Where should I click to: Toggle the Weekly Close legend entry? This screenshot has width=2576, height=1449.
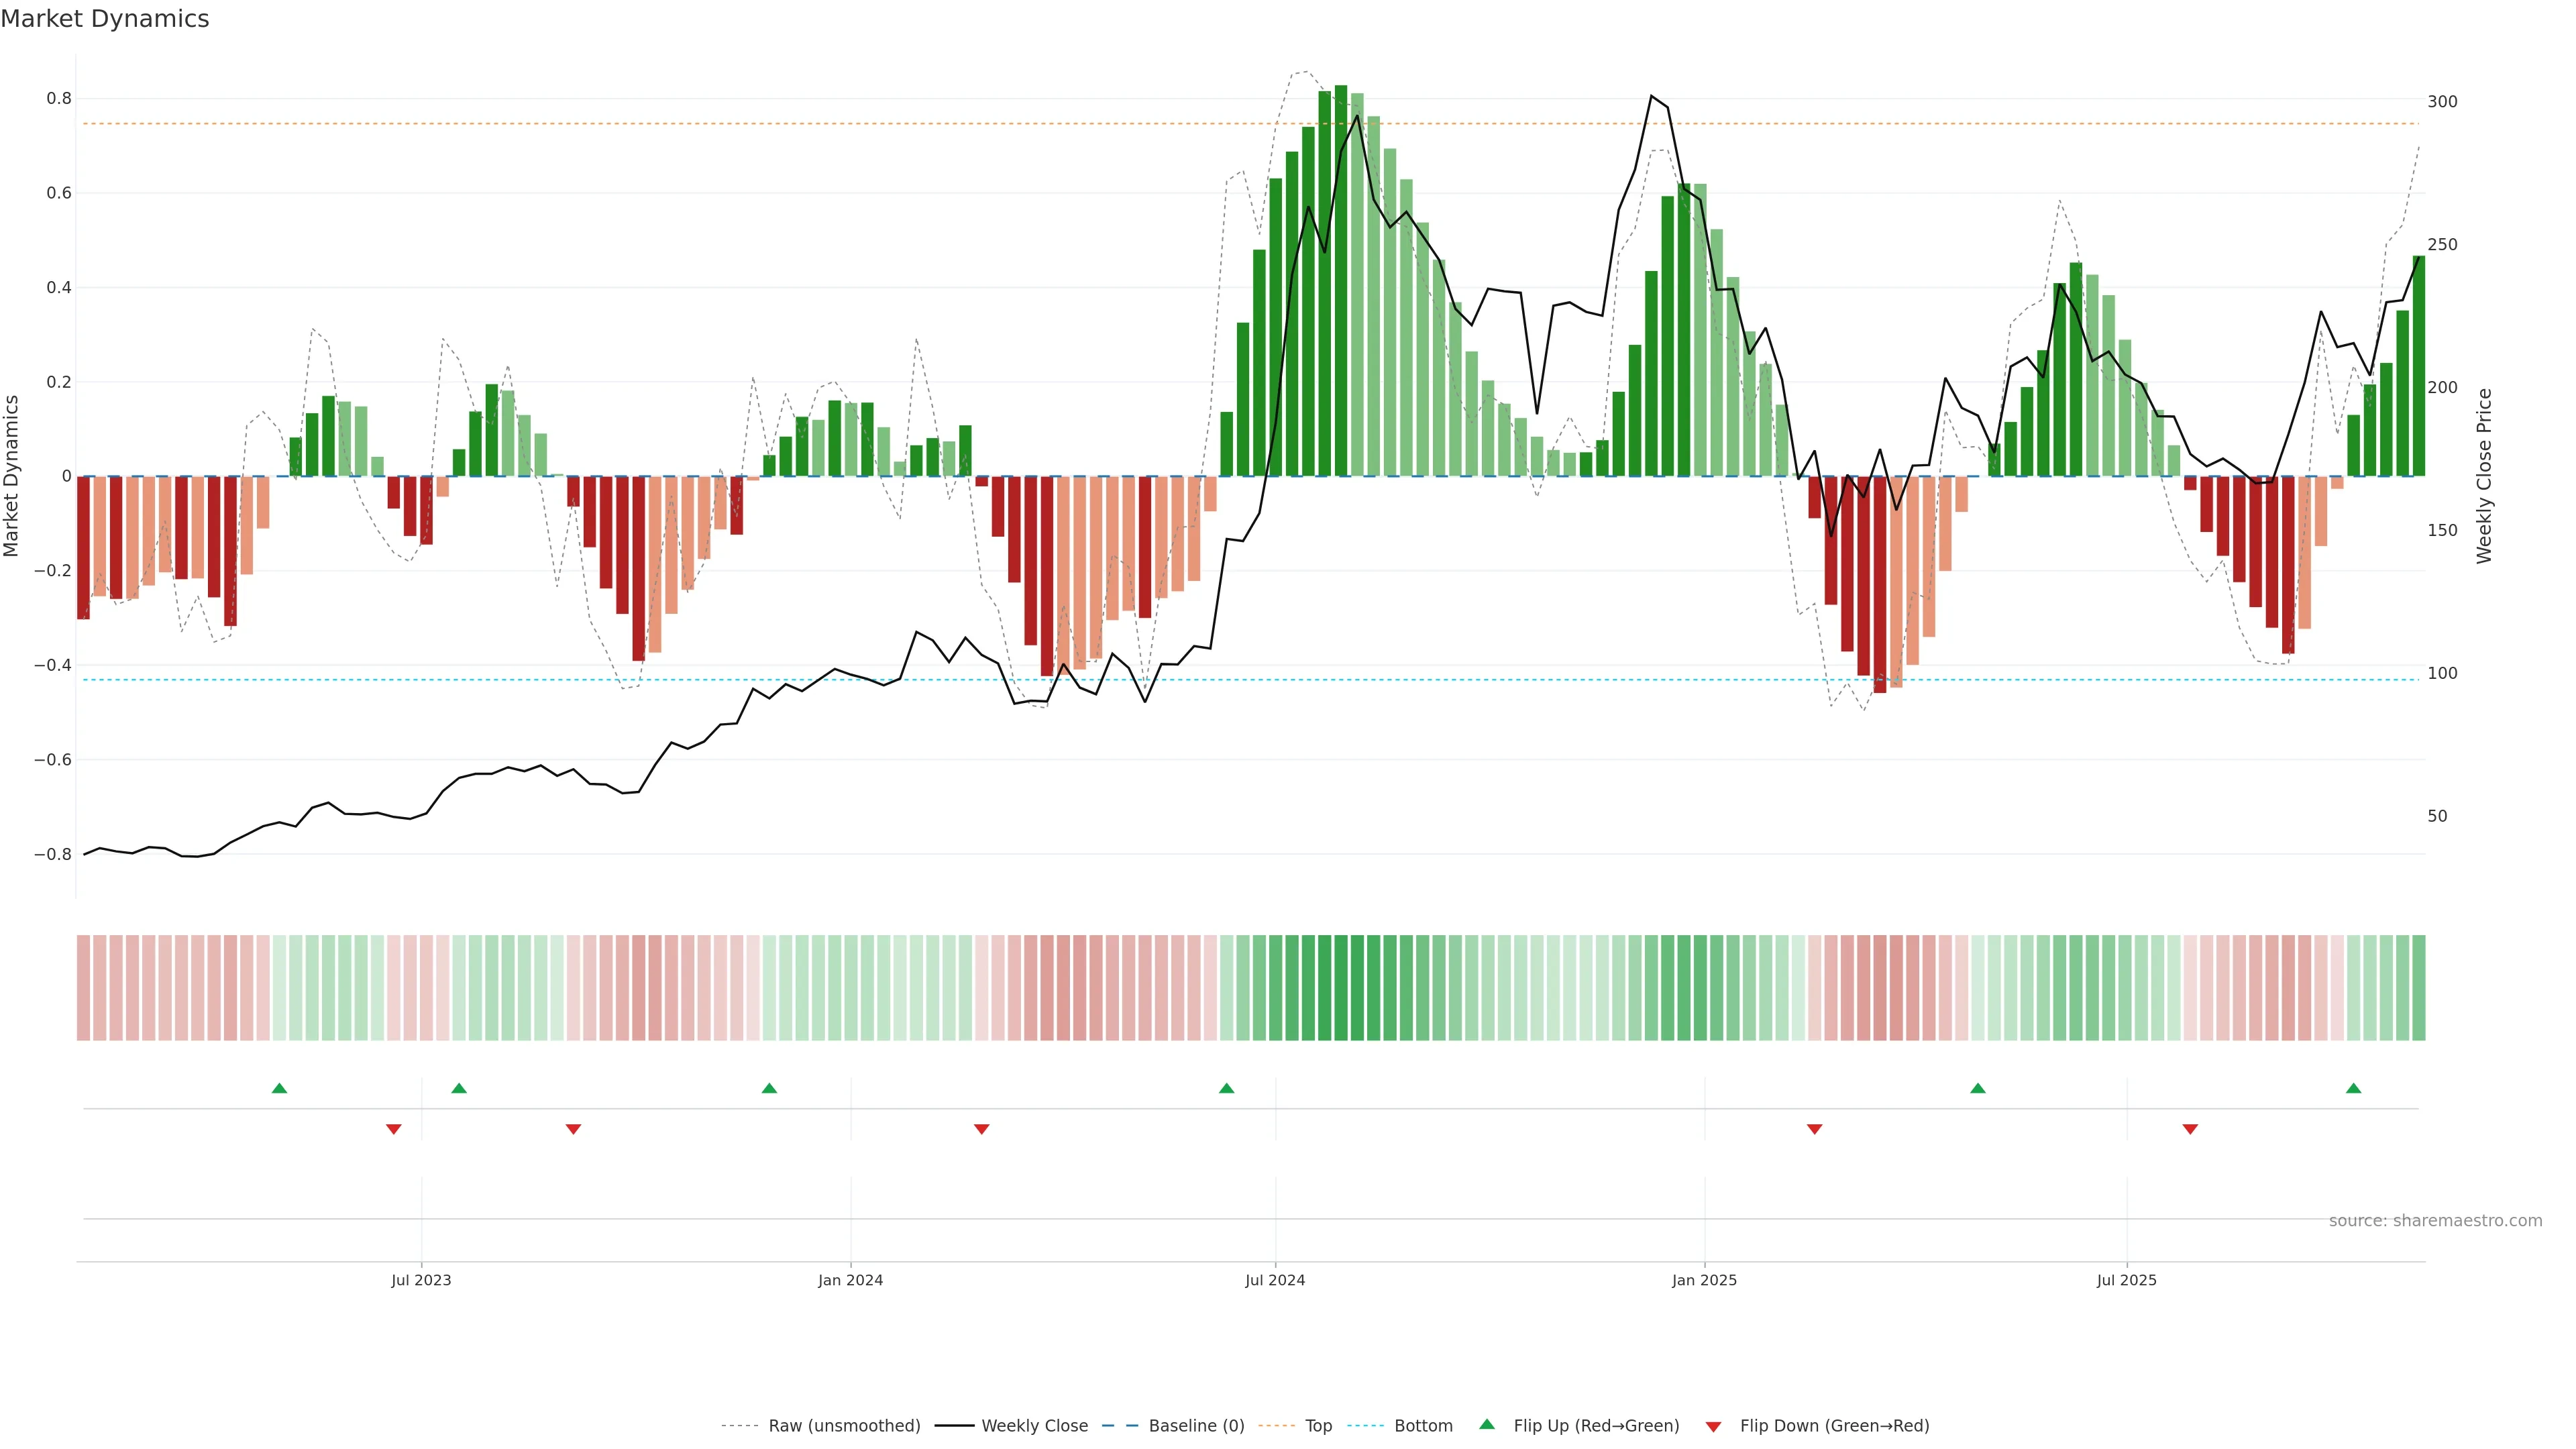[1034, 1426]
